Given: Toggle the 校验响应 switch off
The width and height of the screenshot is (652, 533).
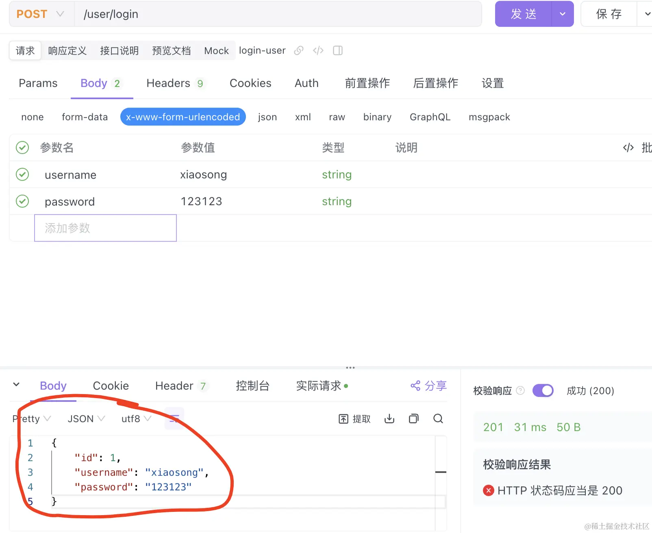Looking at the screenshot, I should [x=543, y=391].
